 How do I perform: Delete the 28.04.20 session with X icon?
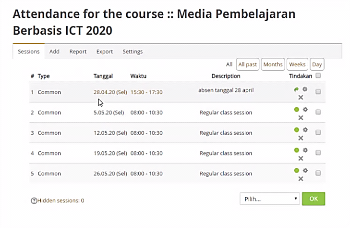(x=301, y=97)
